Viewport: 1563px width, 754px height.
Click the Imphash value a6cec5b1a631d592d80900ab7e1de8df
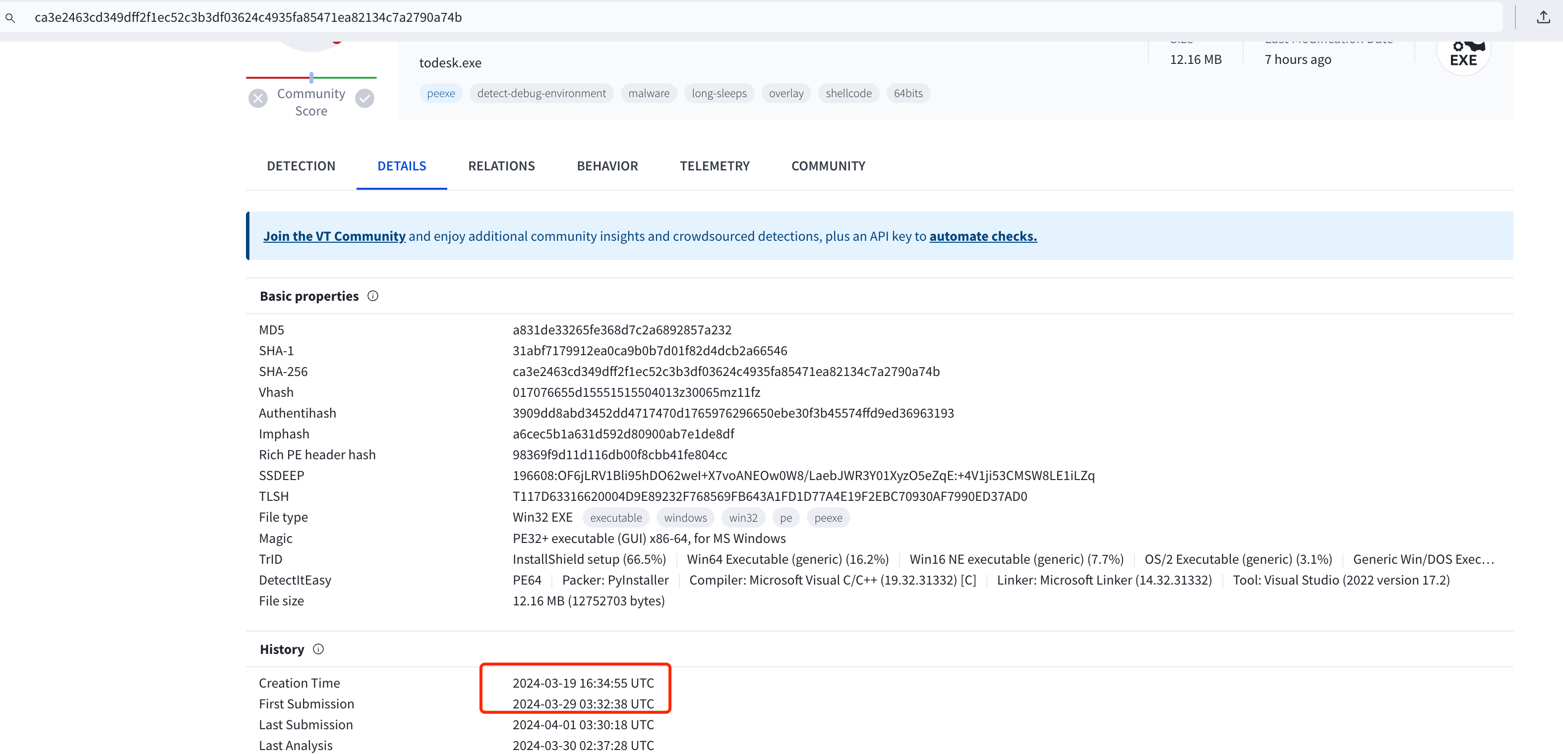[x=623, y=434]
